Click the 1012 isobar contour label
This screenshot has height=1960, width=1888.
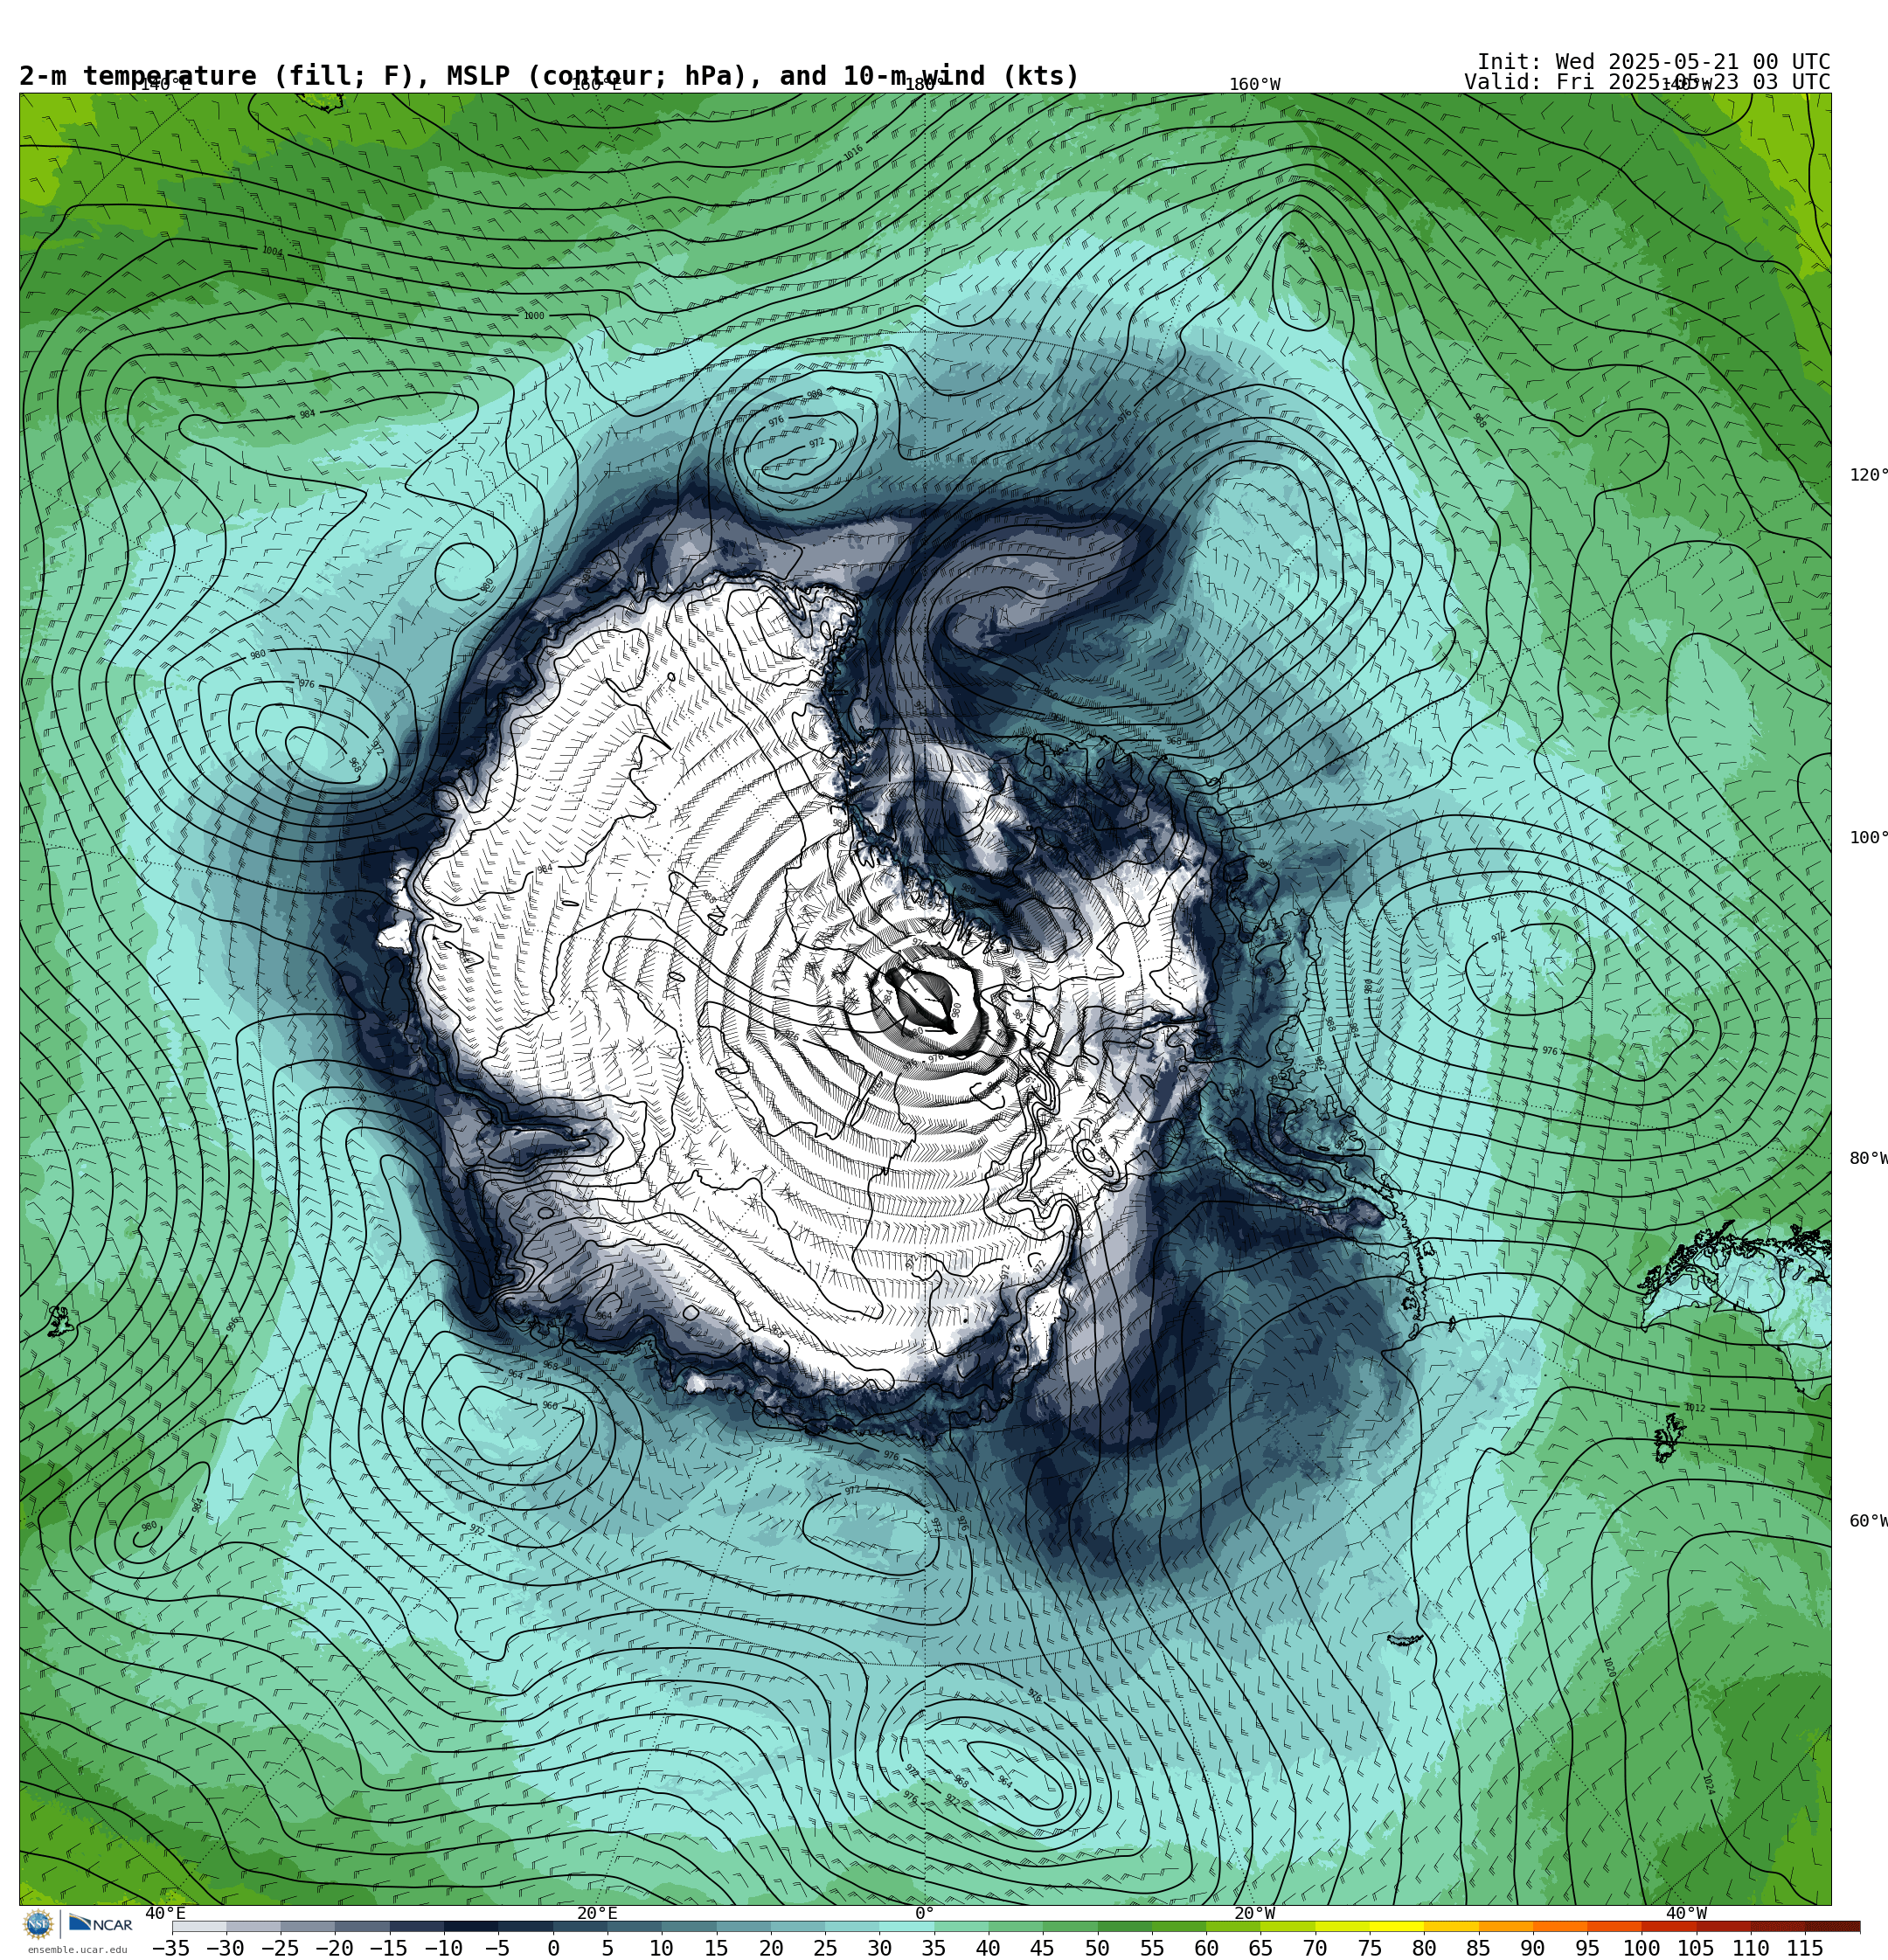[x=1694, y=1408]
